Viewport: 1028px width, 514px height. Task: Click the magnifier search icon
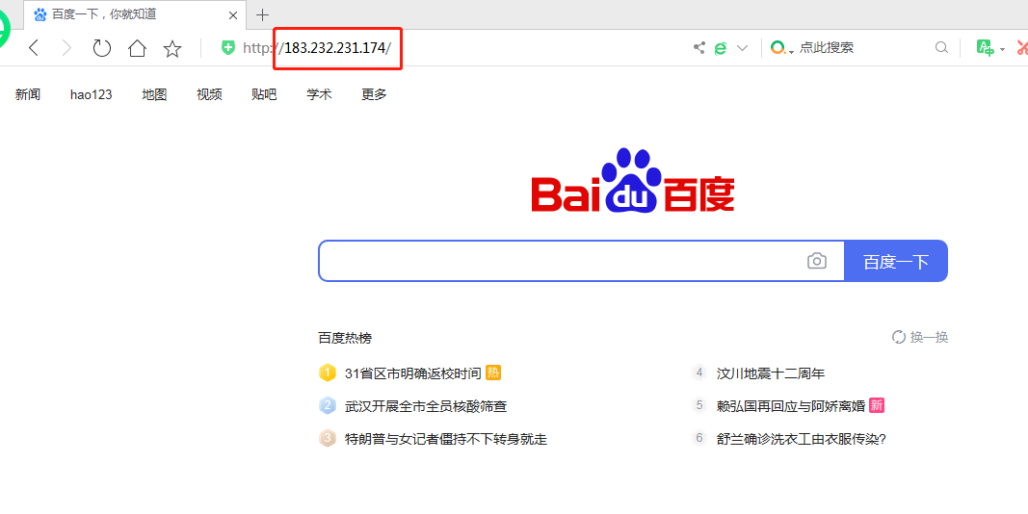tap(941, 47)
